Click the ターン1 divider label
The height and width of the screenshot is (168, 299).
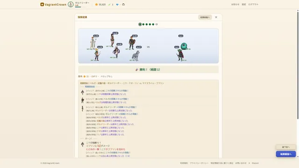click(88, 139)
